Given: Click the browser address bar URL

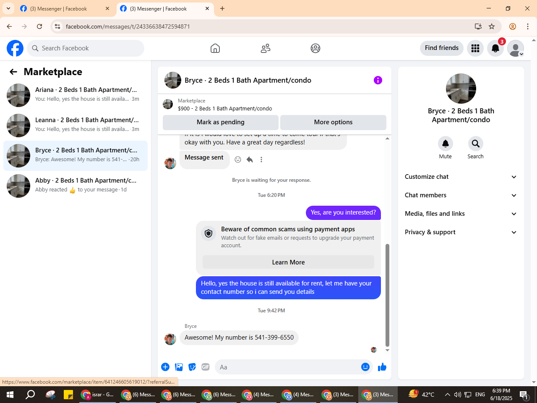Looking at the screenshot, I should (128, 26).
